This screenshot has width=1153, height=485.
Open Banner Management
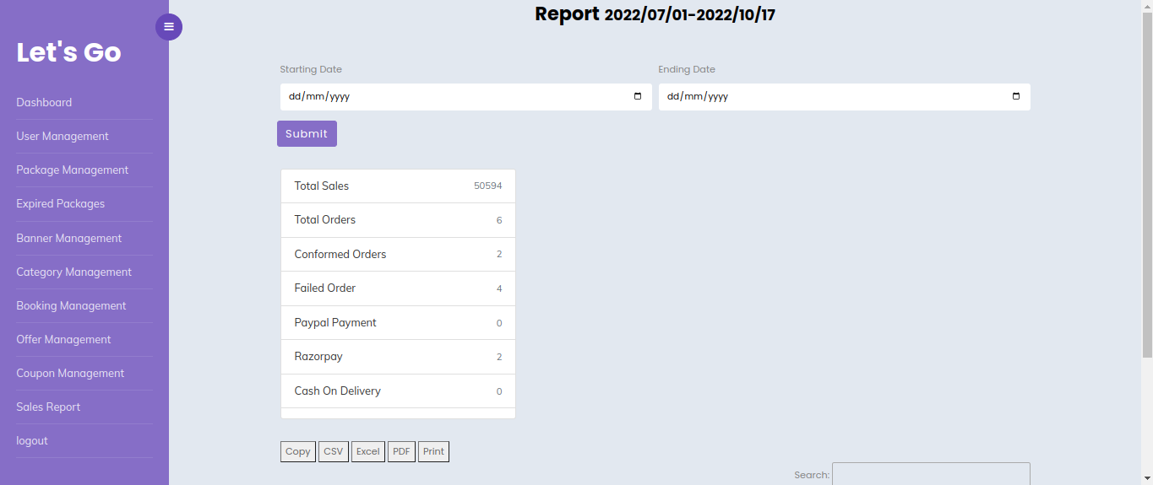pyautogui.click(x=69, y=238)
